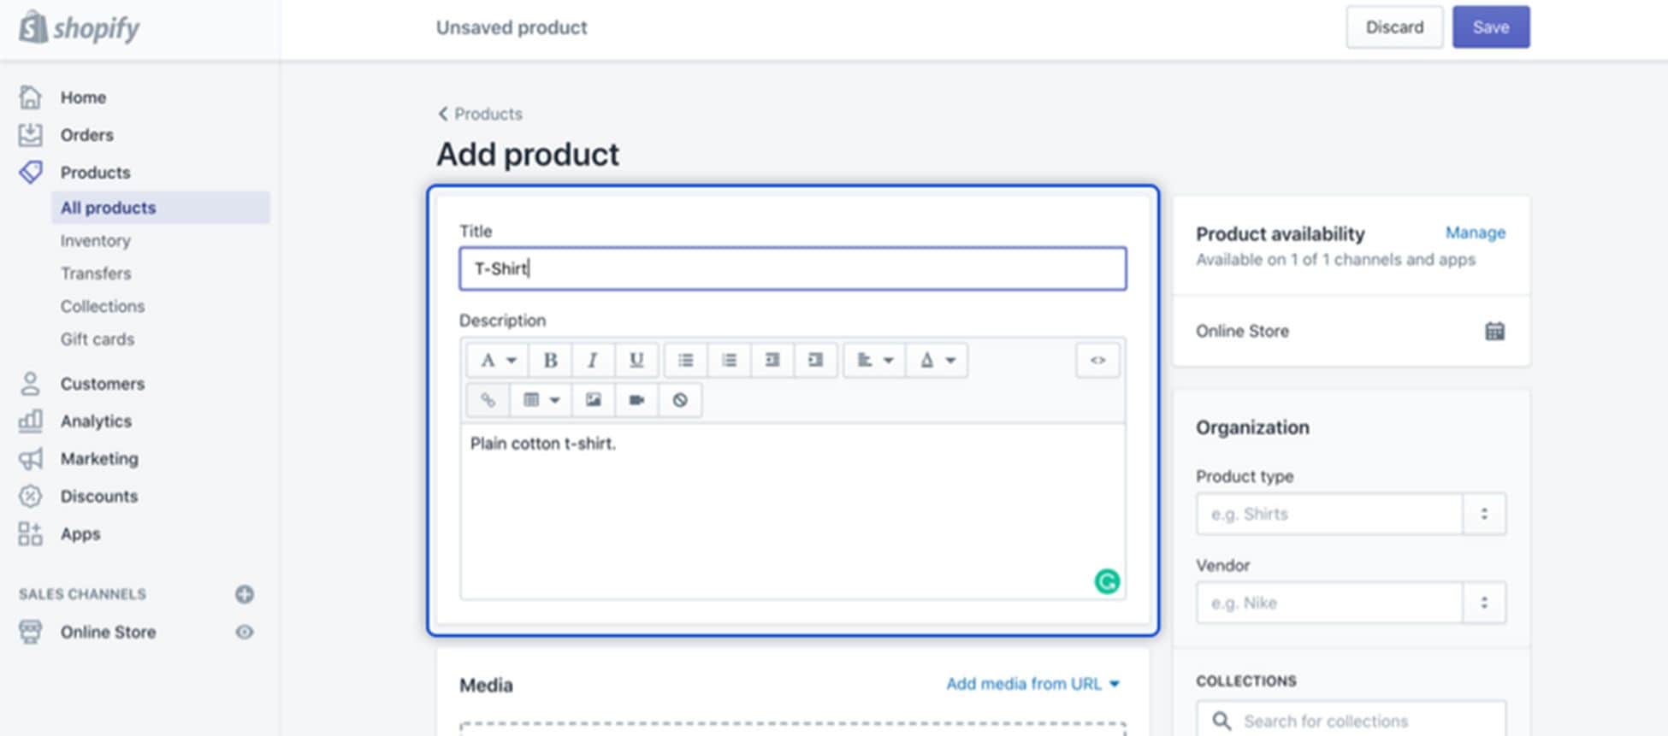Viewport: 1668px width, 736px height.
Task: Add a sales channel with plus icon
Action: coord(245,594)
